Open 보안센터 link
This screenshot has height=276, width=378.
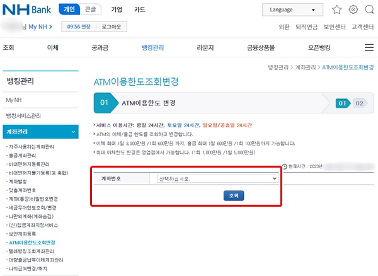(335, 26)
